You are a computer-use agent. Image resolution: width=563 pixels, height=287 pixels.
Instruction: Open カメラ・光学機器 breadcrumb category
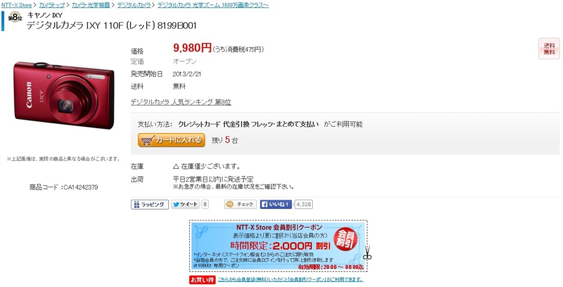click(x=91, y=5)
